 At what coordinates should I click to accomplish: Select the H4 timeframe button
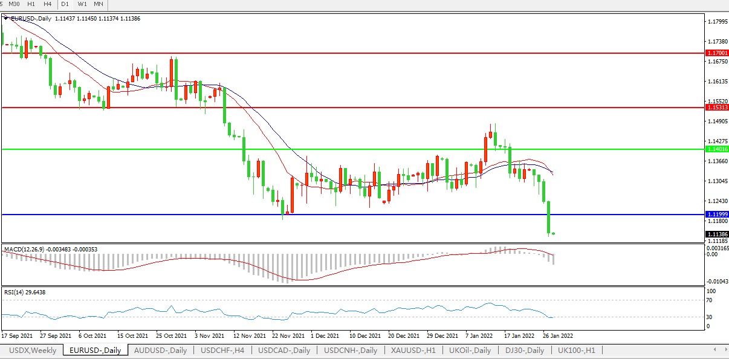[47, 4]
